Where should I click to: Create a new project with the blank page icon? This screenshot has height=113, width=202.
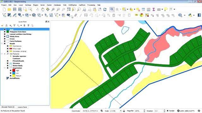click(x=4, y=9)
